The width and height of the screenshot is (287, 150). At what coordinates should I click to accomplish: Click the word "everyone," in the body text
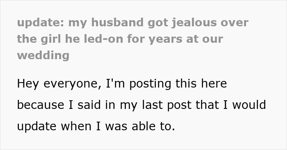click(x=72, y=84)
